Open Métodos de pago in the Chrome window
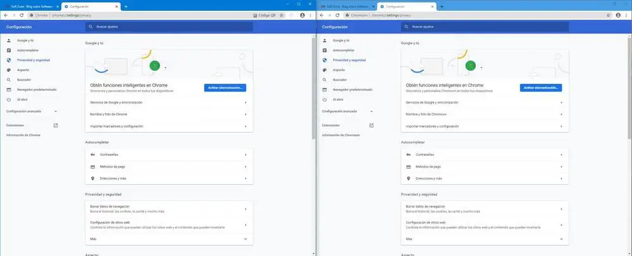The image size is (632, 256). [x=169, y=166]
